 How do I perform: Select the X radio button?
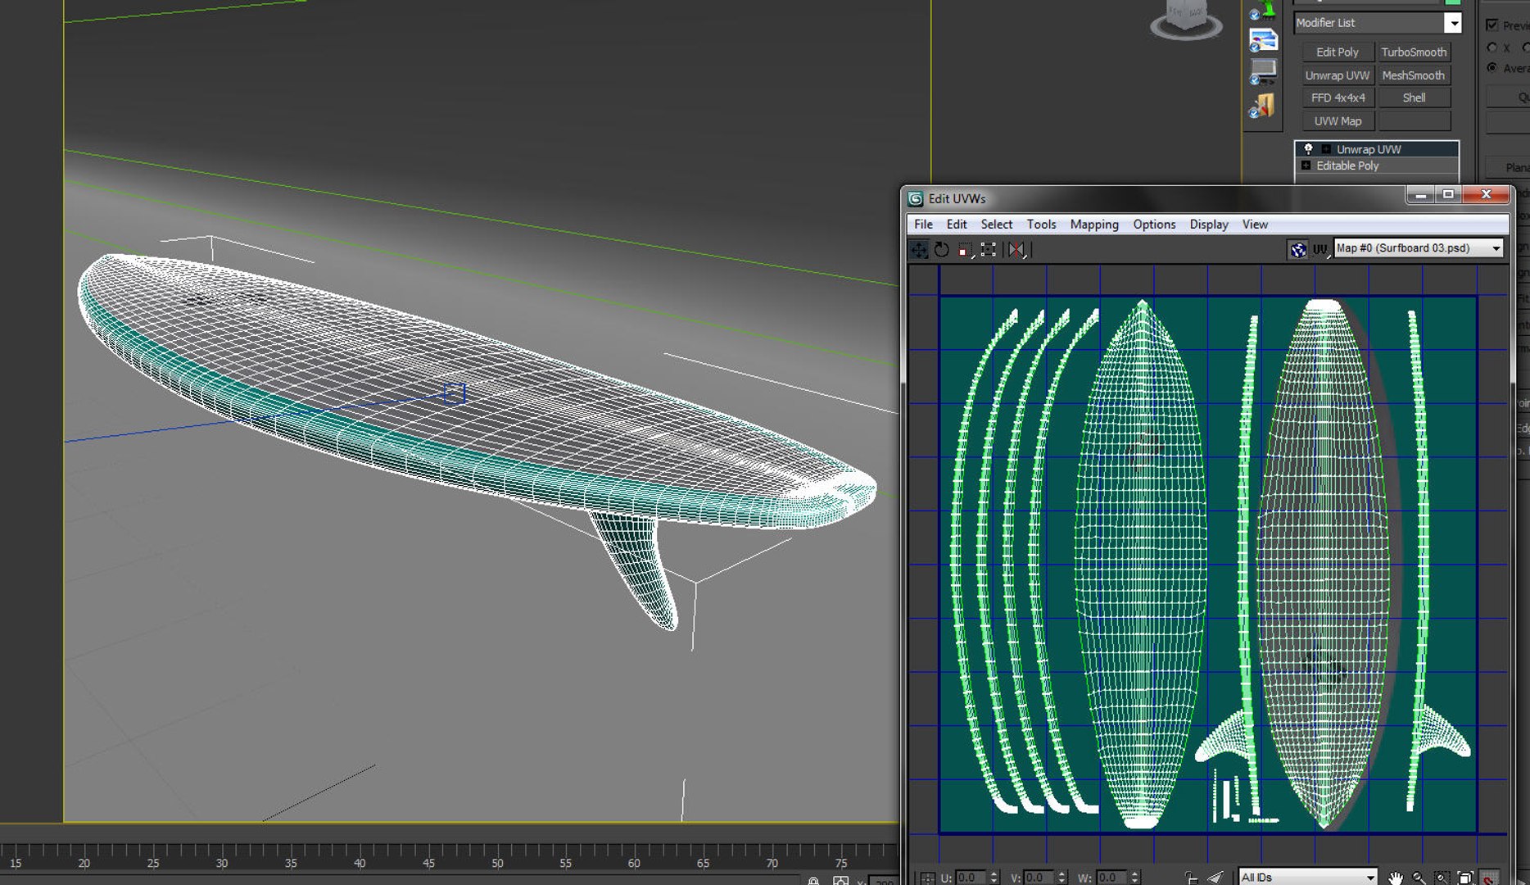click(x=1492, y=48)
